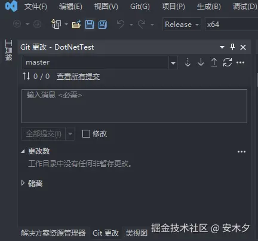Open the master branch dropdown
258x241 pixels.
[x=173, y=63]
